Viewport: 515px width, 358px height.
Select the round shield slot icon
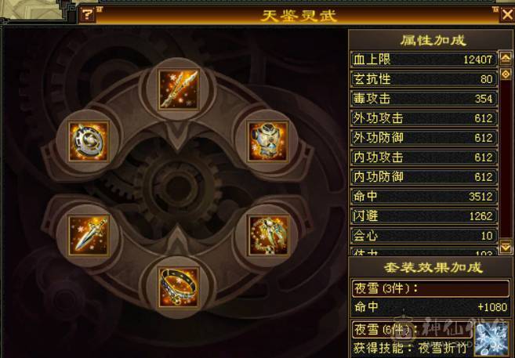tap(89, 142)
